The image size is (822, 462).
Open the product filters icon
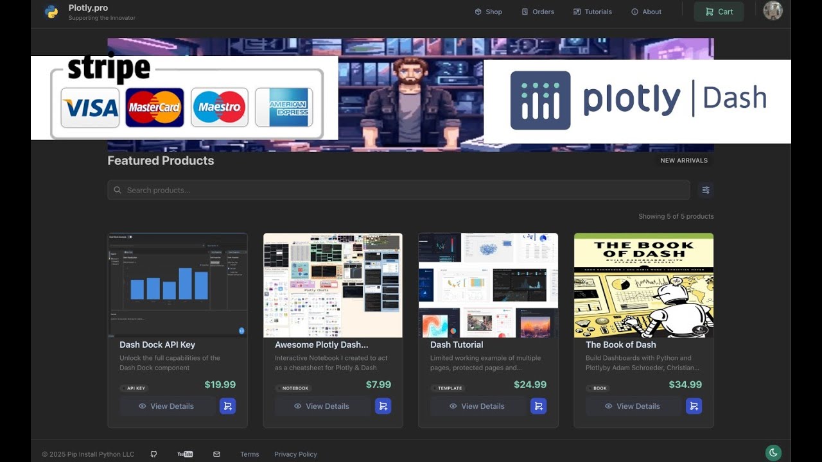706,190
